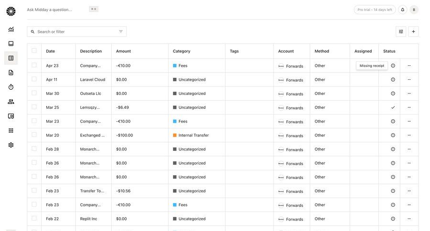The image size is (430, 231).
Task: Open row actions menu for Transfer To row
Action: coord(409,191)
